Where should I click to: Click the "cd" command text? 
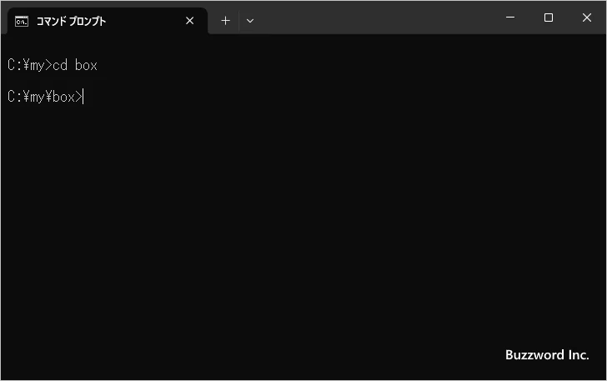60,65
